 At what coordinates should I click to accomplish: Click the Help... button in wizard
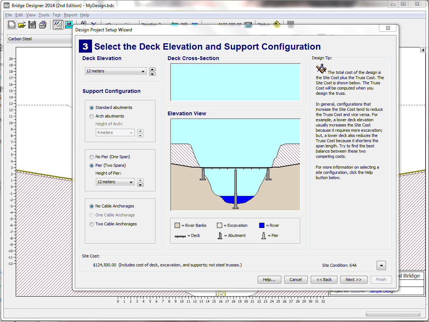[x=269, y=279]
